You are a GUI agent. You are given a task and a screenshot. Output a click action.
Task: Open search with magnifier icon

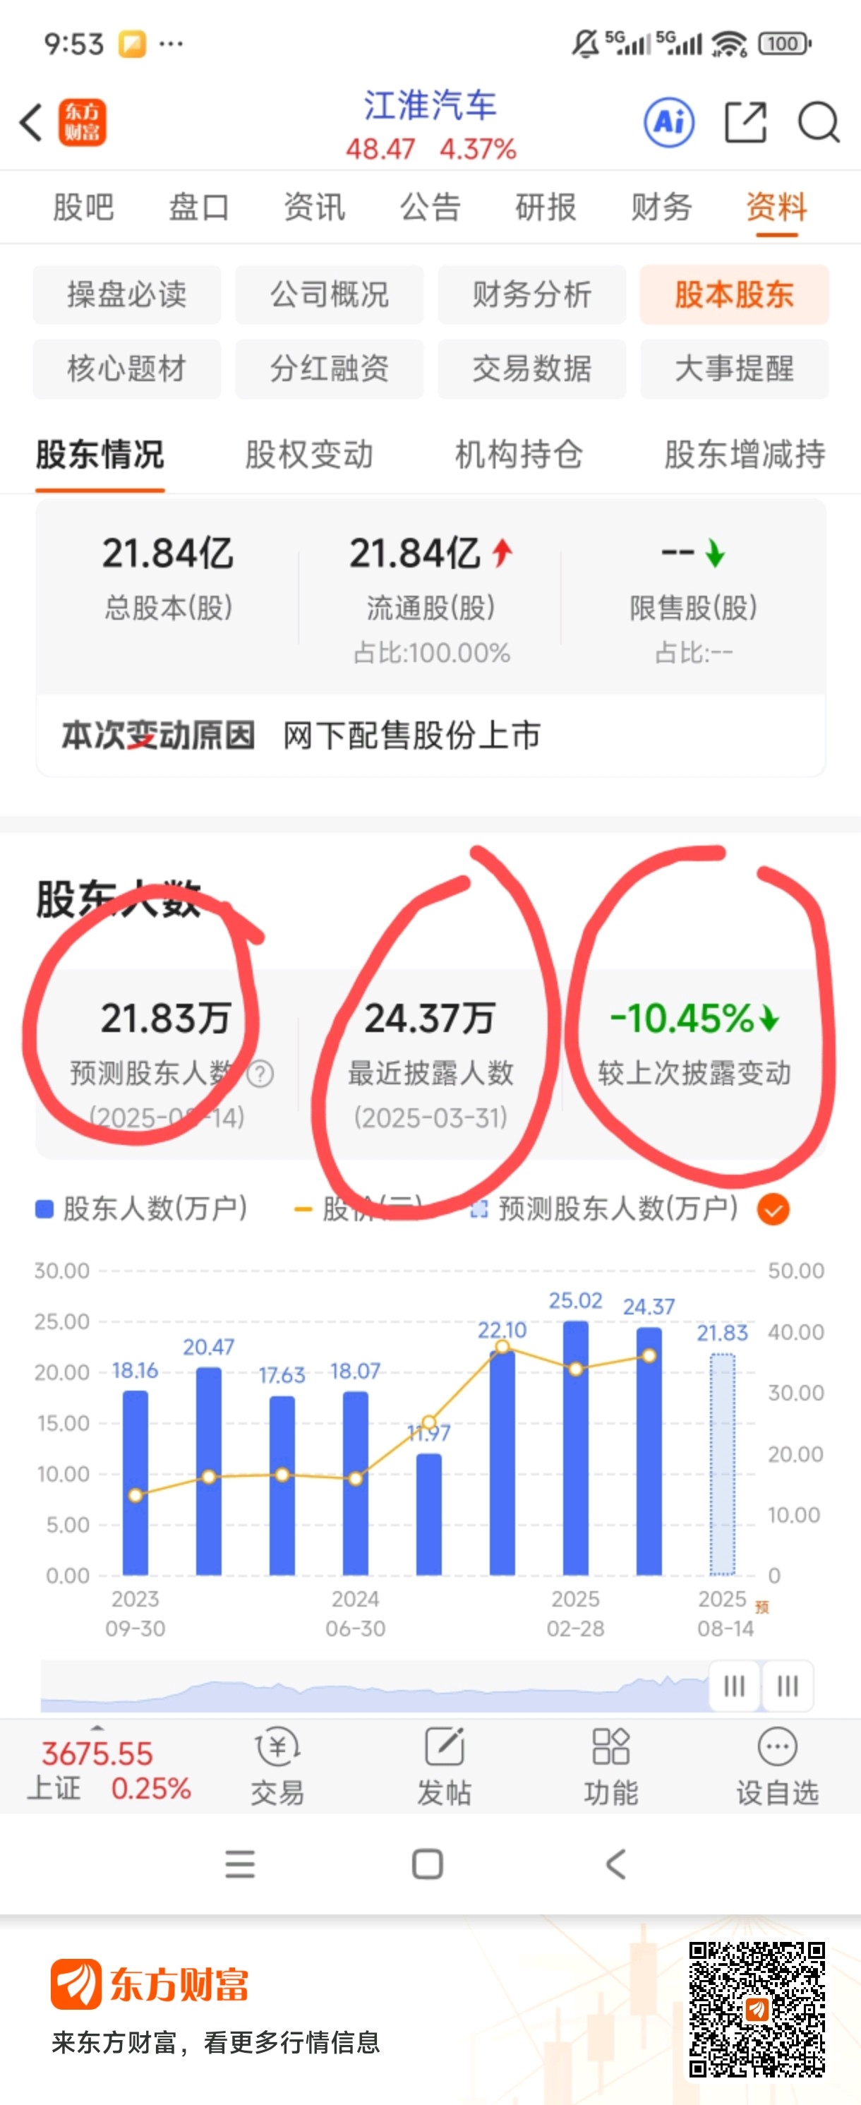coord(819,123)
